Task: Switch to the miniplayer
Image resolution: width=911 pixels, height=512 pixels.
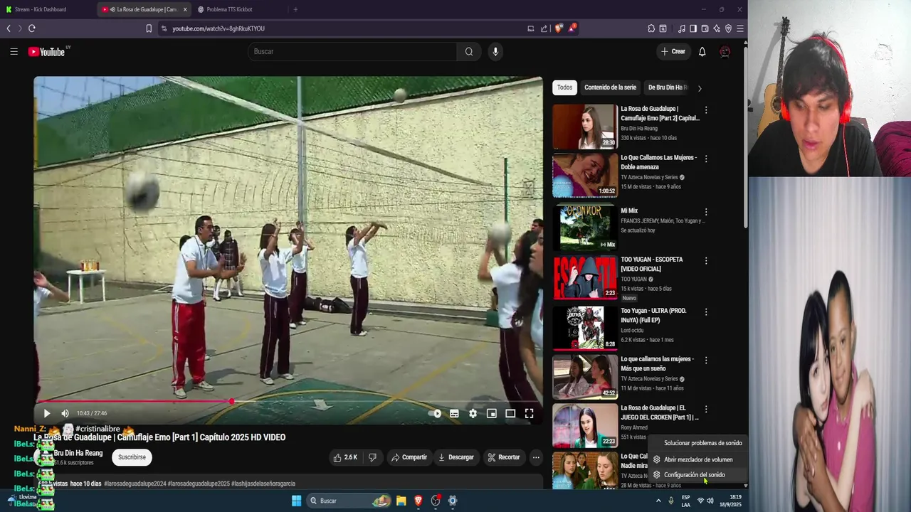Action: (491, 413)
